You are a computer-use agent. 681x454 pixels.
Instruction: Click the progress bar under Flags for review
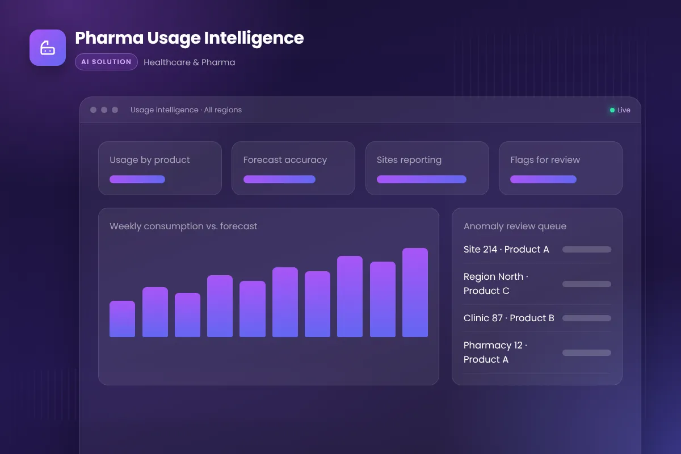click(x=543, y=179)
